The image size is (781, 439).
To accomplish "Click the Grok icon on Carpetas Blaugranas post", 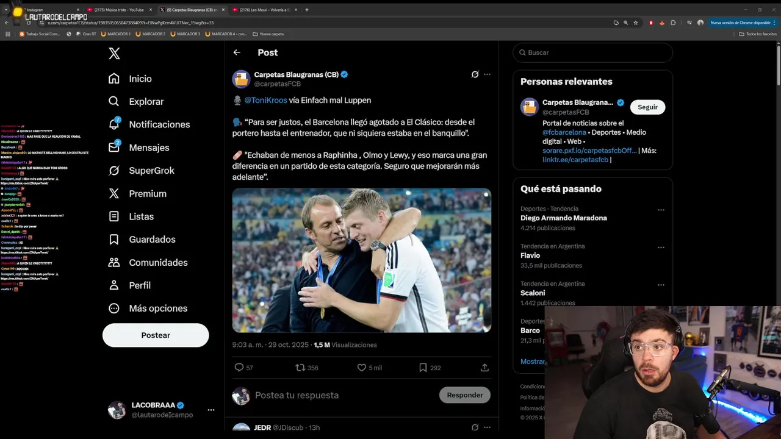I will pyautogui.click(x=475, y=74).
